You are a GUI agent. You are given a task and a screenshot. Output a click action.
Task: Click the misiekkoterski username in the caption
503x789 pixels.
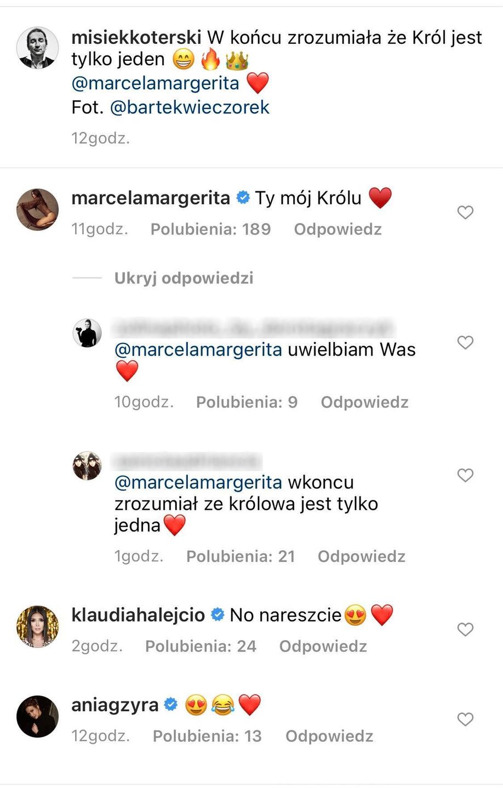(x=136, y=37)
